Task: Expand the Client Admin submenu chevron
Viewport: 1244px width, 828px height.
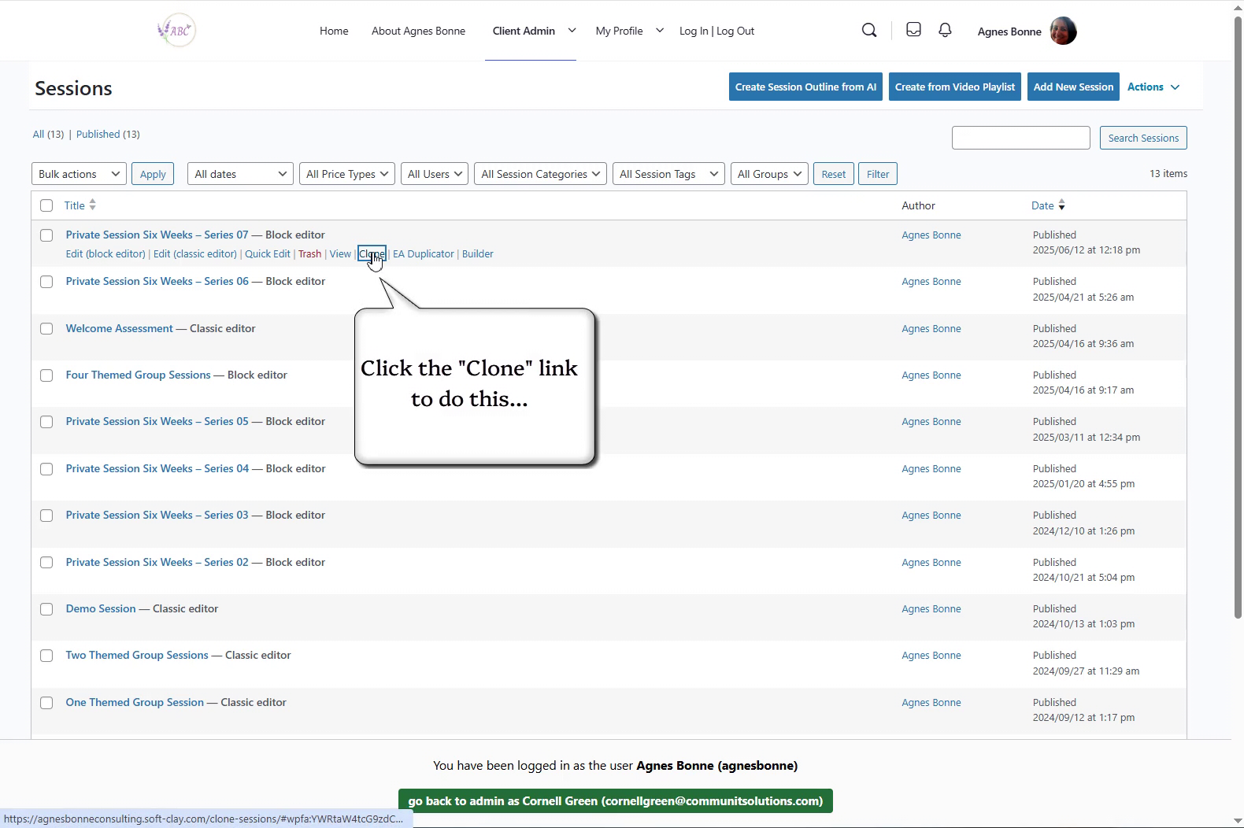Action: click(x=572, y=31)
